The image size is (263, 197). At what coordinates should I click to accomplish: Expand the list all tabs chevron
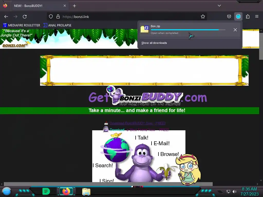(x=219, y=6)
